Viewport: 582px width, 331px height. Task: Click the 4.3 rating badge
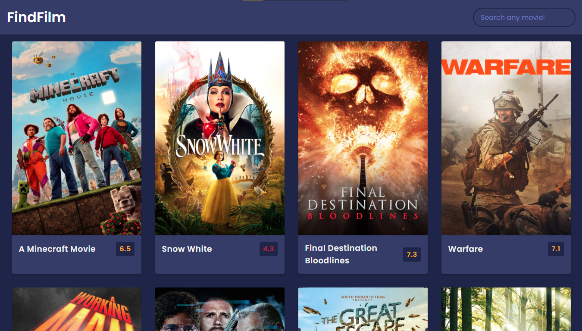(269, 249)
